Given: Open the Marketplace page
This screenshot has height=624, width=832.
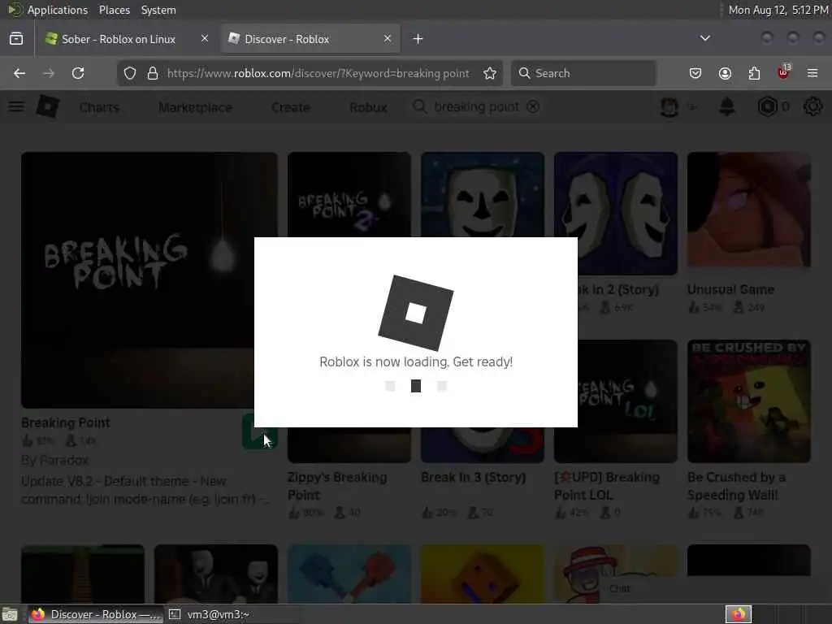Looking at the screenshot, I should 195,108.
